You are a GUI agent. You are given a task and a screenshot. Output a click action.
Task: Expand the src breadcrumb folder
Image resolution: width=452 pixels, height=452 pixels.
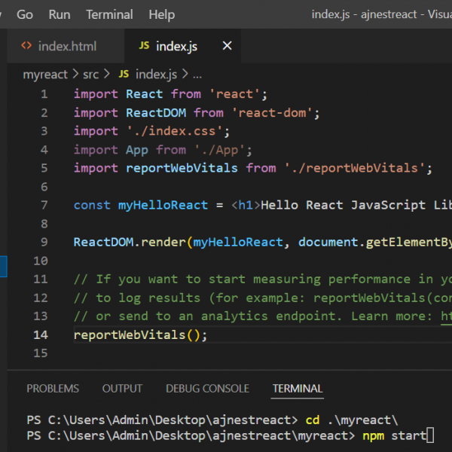coord(91,74)
